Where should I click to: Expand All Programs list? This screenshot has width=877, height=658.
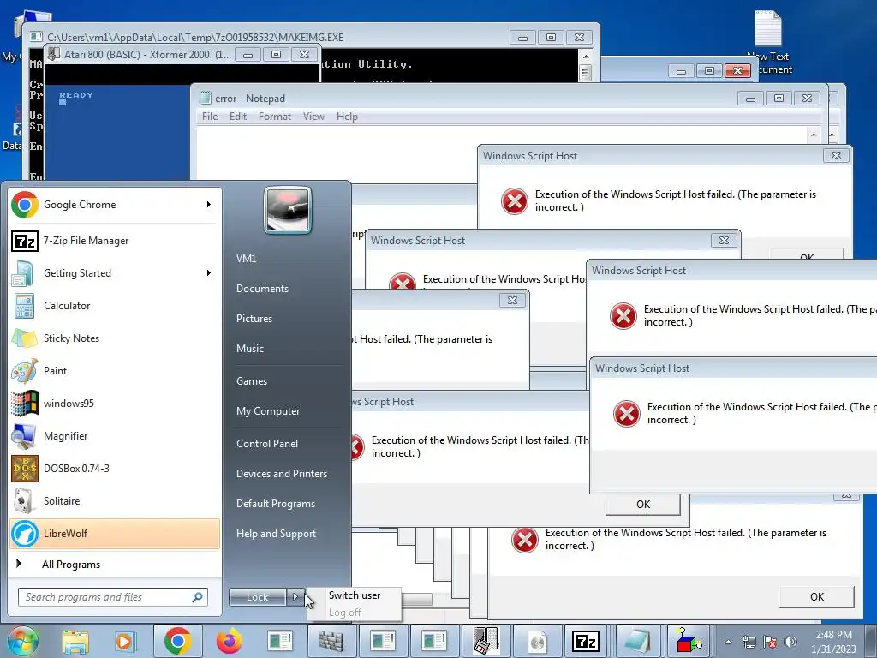point(115,565)
